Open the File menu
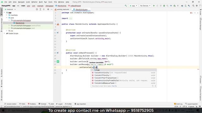Viewport: 202px width, 113px height. [x=6, y=2]
